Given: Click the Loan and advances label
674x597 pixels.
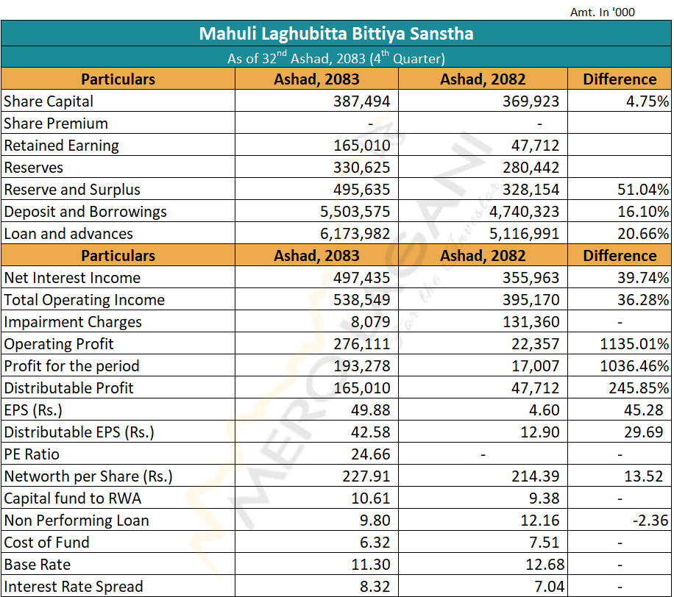Looking at the screenshot, I should coord(68,234).
